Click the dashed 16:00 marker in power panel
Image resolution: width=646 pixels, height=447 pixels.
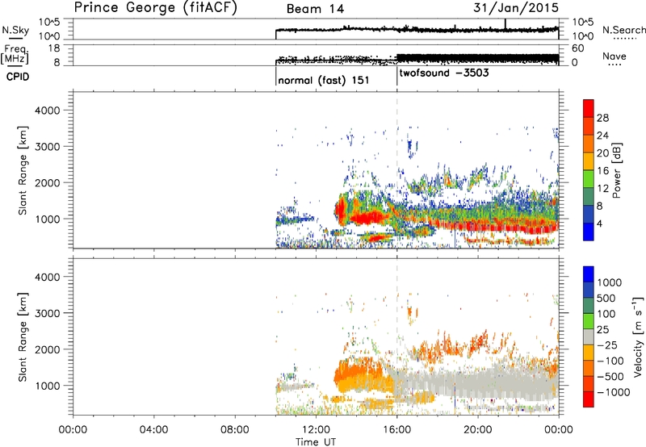[x=397, y=169]
